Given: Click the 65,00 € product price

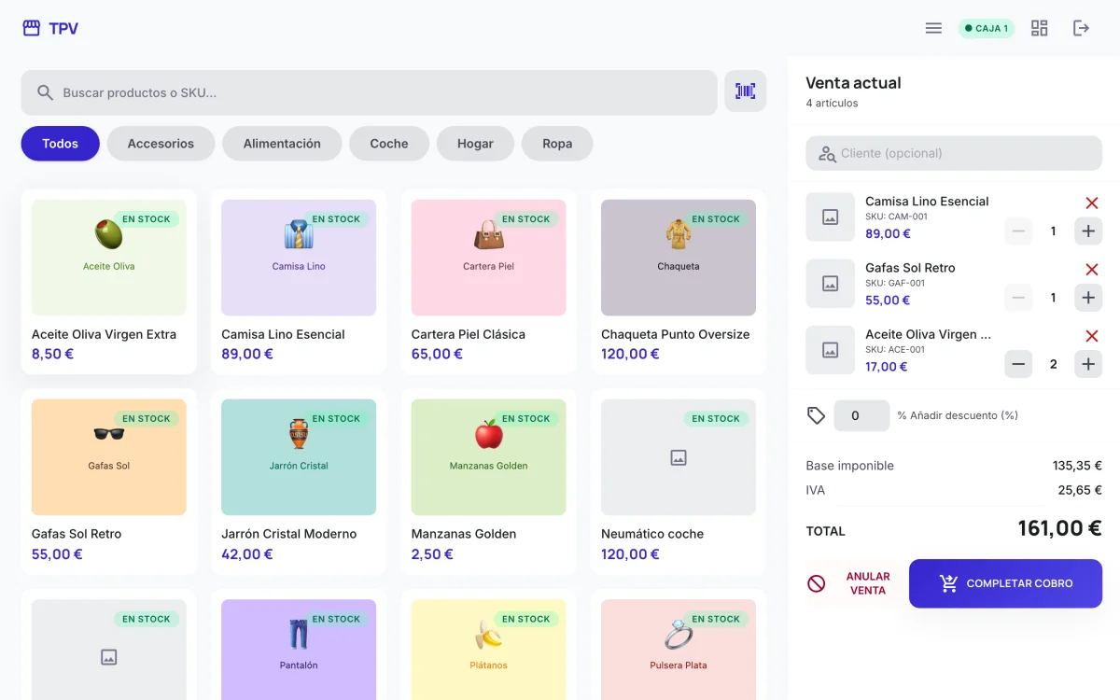Looking at the screenshot, I should tap(438, 354).
